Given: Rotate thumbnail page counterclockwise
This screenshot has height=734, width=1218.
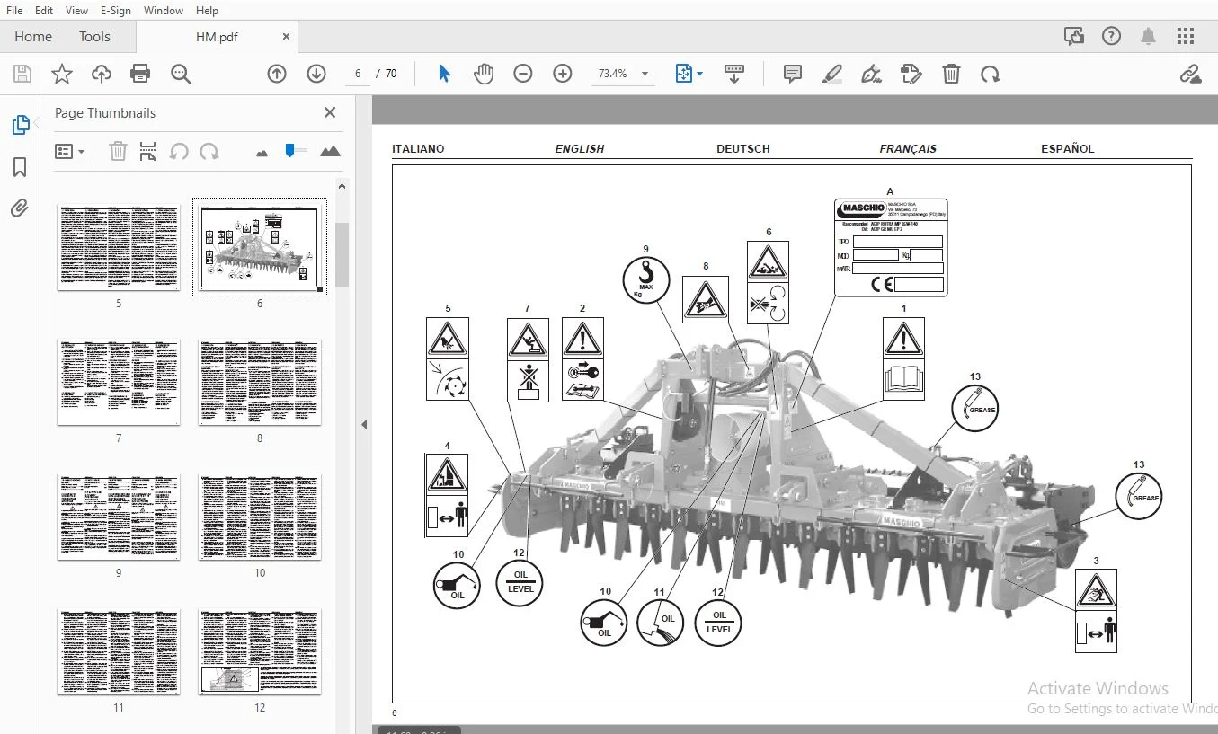Looking at the screenshot, I should point(179,151).
